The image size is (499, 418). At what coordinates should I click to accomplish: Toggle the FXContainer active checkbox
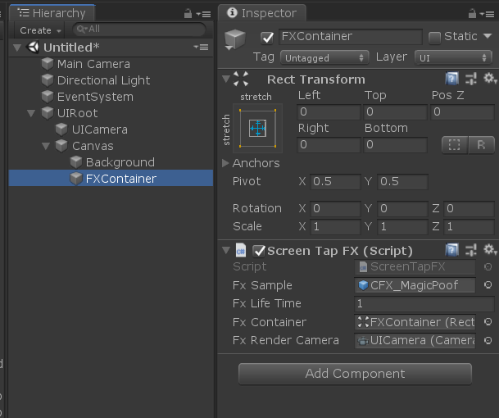point(267,37)
